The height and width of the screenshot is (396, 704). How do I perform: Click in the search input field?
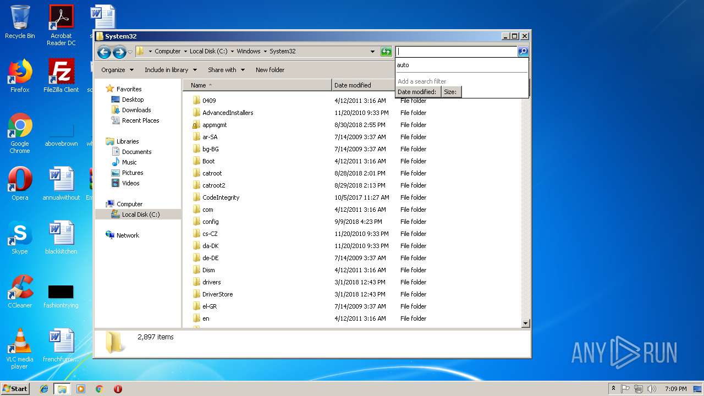(457, 51)
